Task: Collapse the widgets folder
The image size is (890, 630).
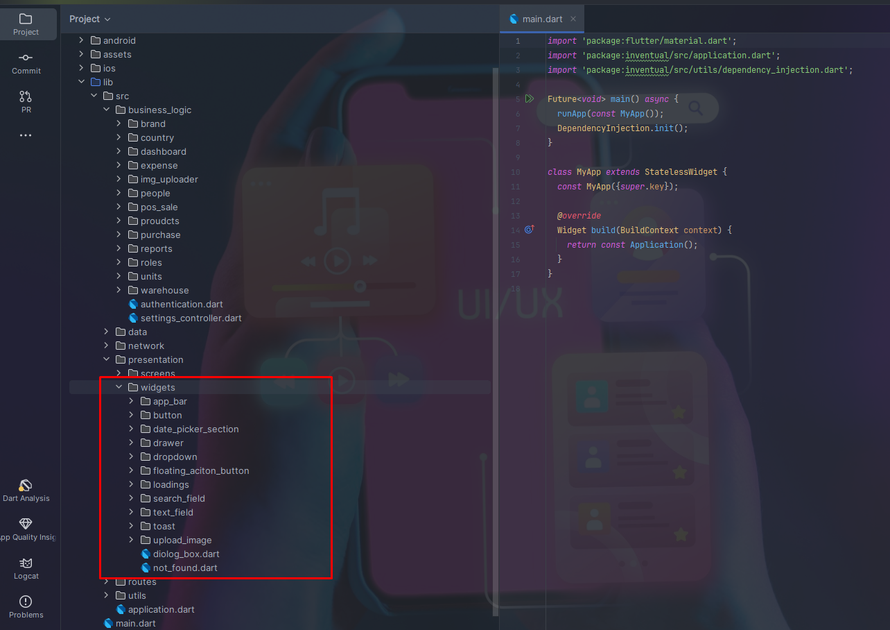Action: click(x=119, y=387)
